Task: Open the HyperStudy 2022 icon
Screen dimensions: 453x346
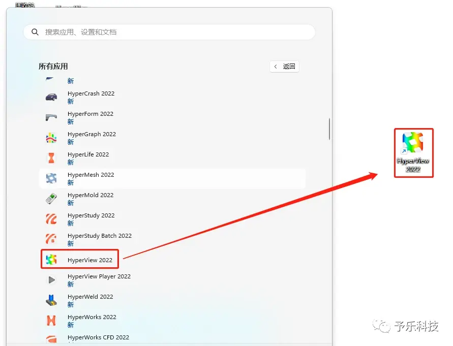Action: 51,219
